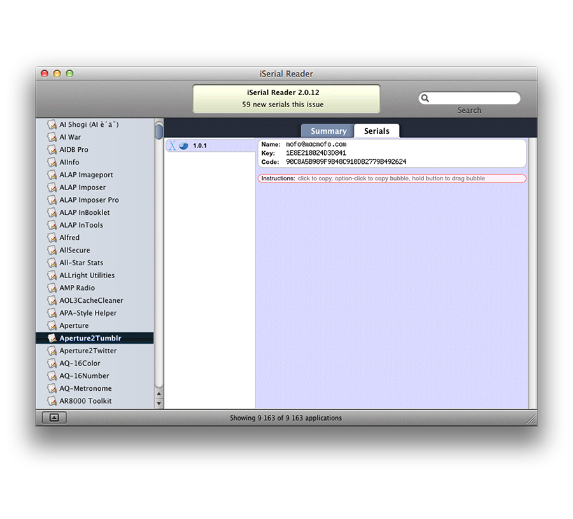Viewport: 573px width, 519px height.
Task: Select the Aperture2Twitter text label
Action: coord(88,351)
